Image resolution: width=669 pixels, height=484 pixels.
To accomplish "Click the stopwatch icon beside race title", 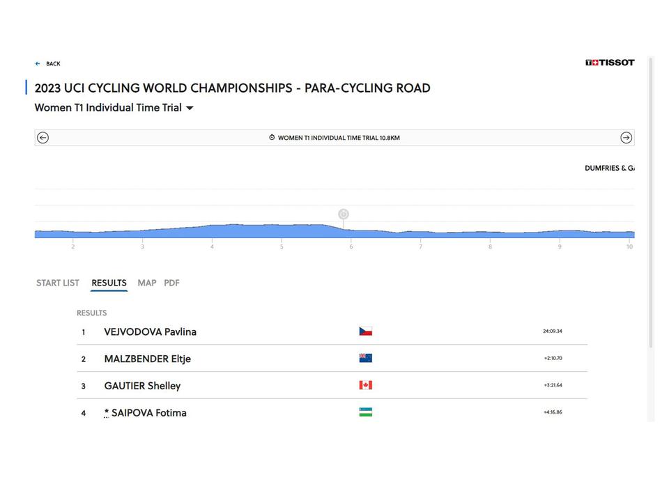I will click(x=272, y=137).
